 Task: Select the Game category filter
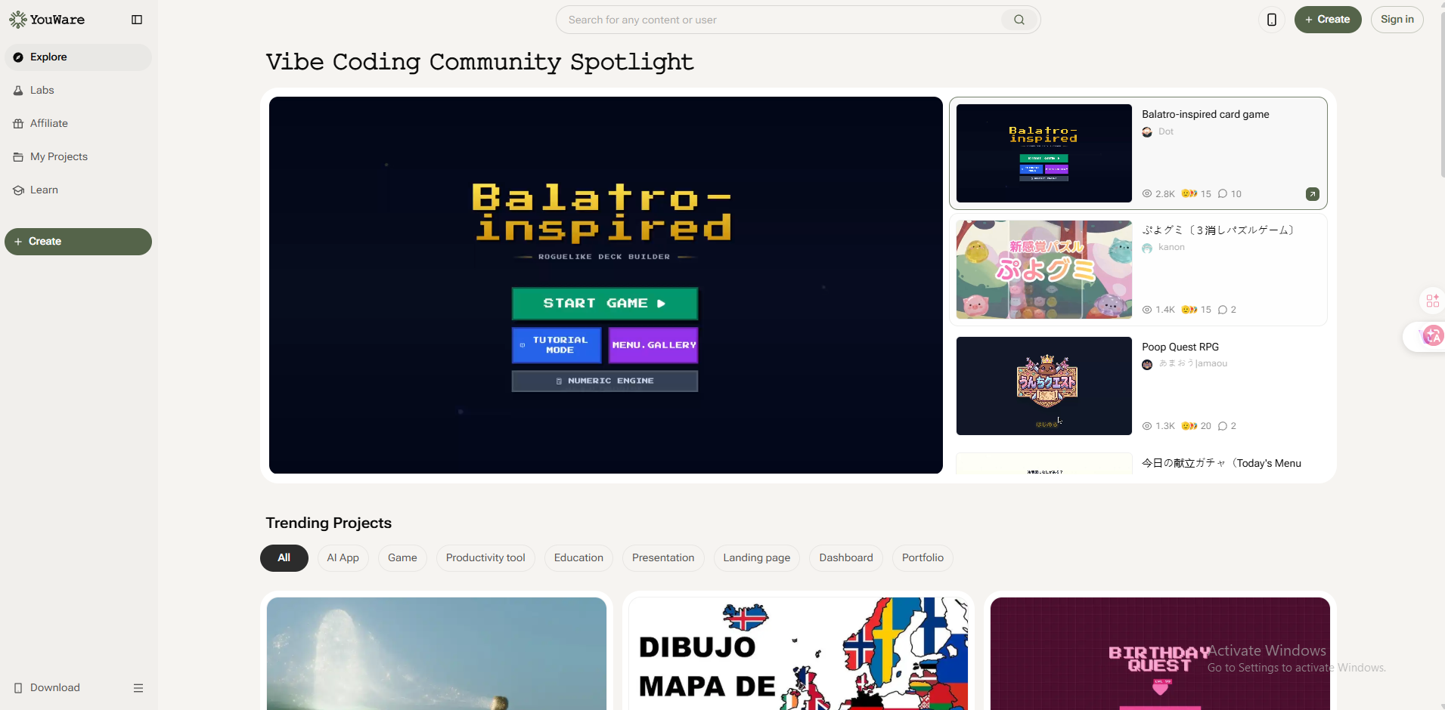[402, 558]
